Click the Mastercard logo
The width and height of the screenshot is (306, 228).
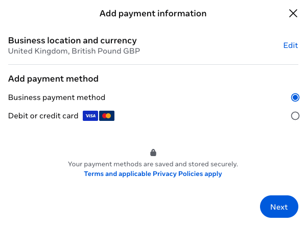107,116
